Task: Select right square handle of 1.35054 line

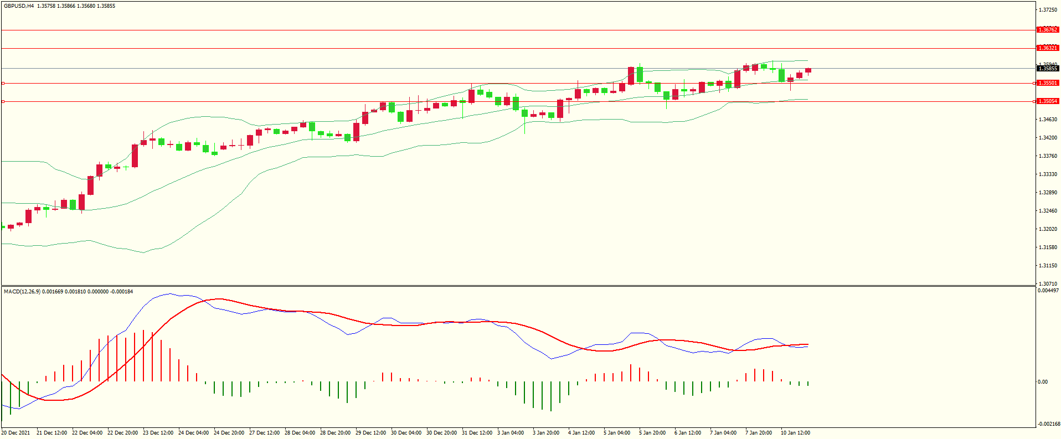Action: click(x=1034, y=102)
